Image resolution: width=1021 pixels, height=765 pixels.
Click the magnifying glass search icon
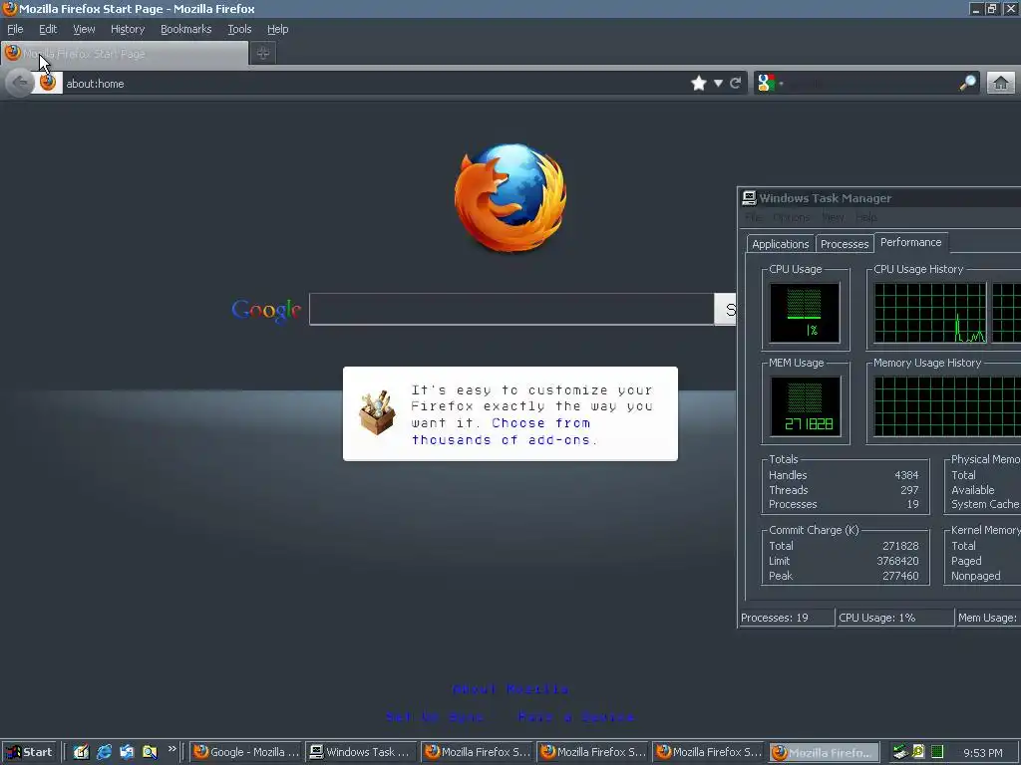967,83
